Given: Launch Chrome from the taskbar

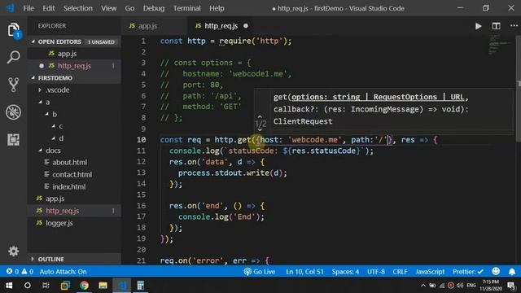Looking at the screenshot, I should tap(84, 286).
